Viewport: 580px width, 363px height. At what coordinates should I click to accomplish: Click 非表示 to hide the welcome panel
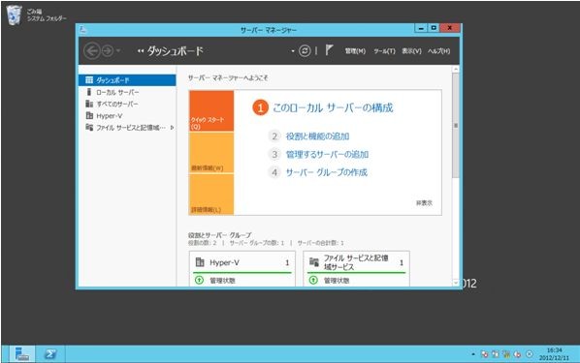pos(424,203)
